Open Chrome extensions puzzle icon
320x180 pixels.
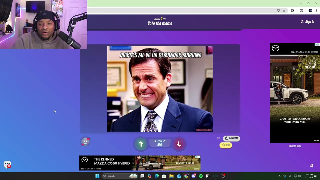coord(292,10)
